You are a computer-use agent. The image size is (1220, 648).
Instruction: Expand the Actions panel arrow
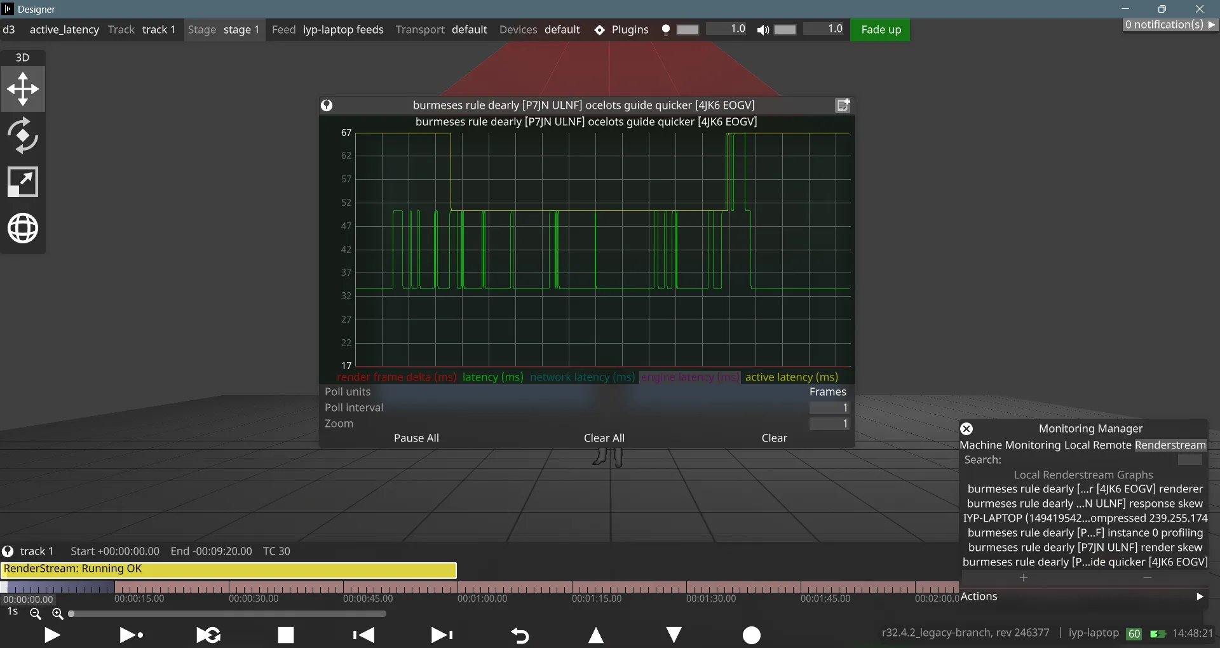(x=1200, y=597)
